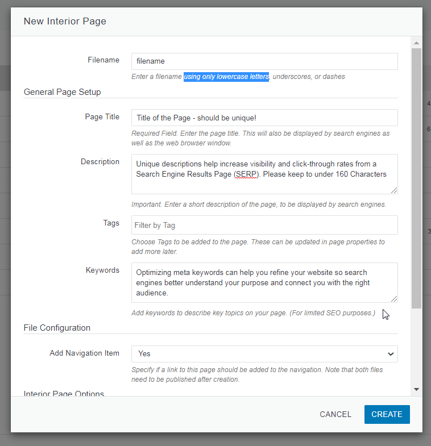Image resolution: width=431 pixels, height=446 pixels.
Task: Click the 'General Page Setup' section heading
Action: pyautogui.click(x=62, y=92)
